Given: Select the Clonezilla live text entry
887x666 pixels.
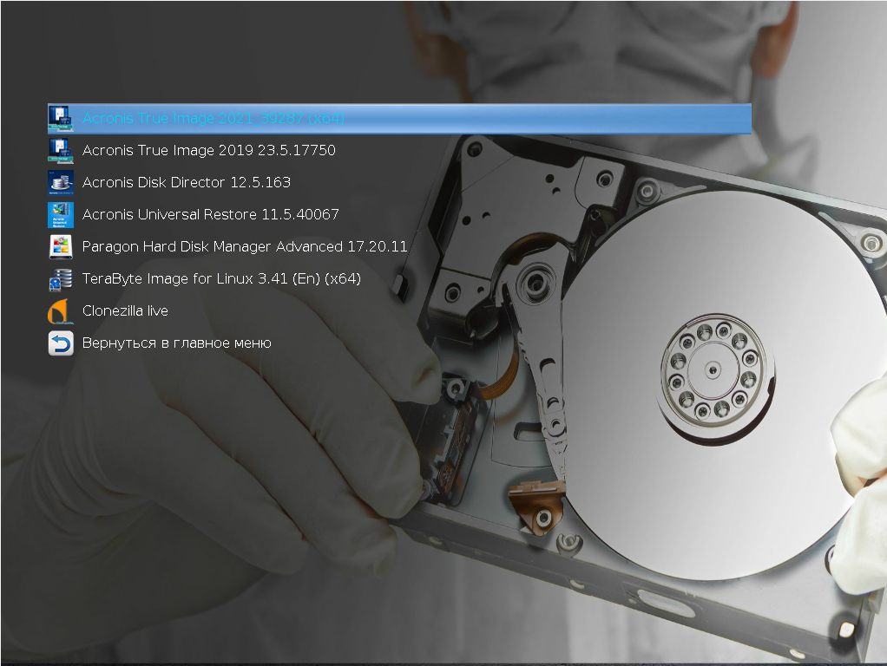Looking at the screenshot, I should pos(125,311).
